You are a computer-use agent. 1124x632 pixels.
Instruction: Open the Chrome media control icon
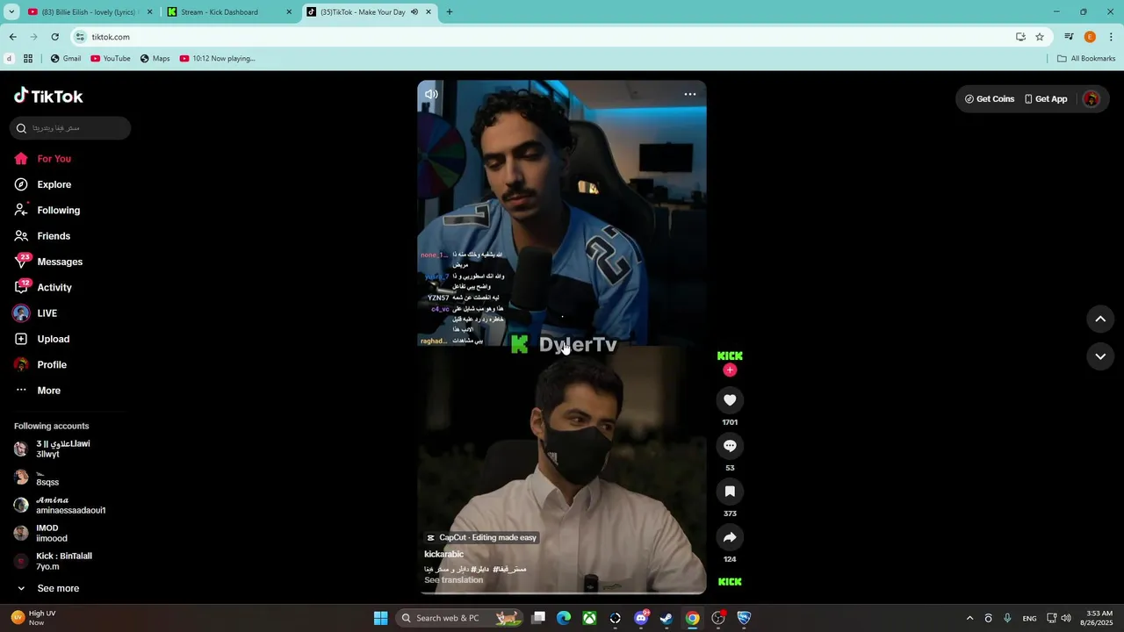(1069, 37)
